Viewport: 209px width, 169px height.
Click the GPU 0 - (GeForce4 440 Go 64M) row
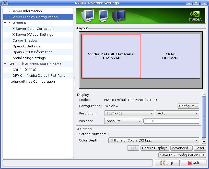[x=38, y=64]
